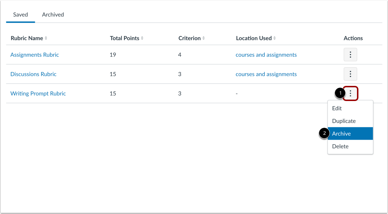388x214 pixels.
Task: Choose Duplicate from the context menu
Action: tap(344, 121)
